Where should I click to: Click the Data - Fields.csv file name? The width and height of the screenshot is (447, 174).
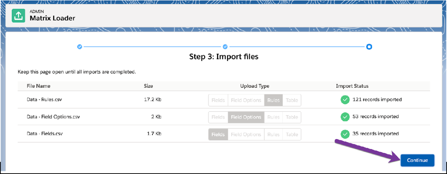point(45,133)
